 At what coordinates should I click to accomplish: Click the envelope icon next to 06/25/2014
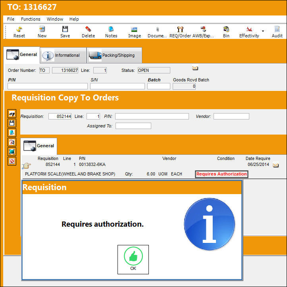click(x=275, y=165)
